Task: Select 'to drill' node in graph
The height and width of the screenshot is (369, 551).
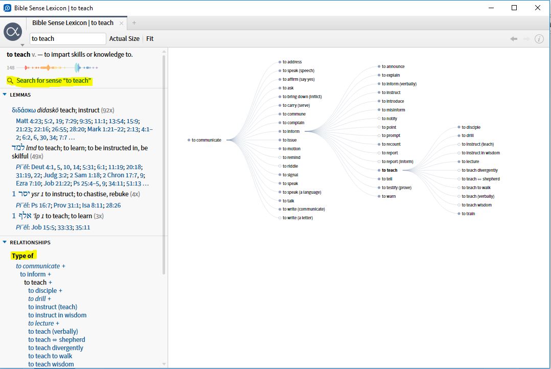Action: coord(466,135)
